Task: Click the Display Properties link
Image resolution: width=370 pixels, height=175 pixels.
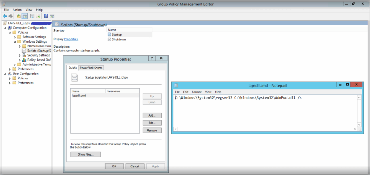Action: 71,39
